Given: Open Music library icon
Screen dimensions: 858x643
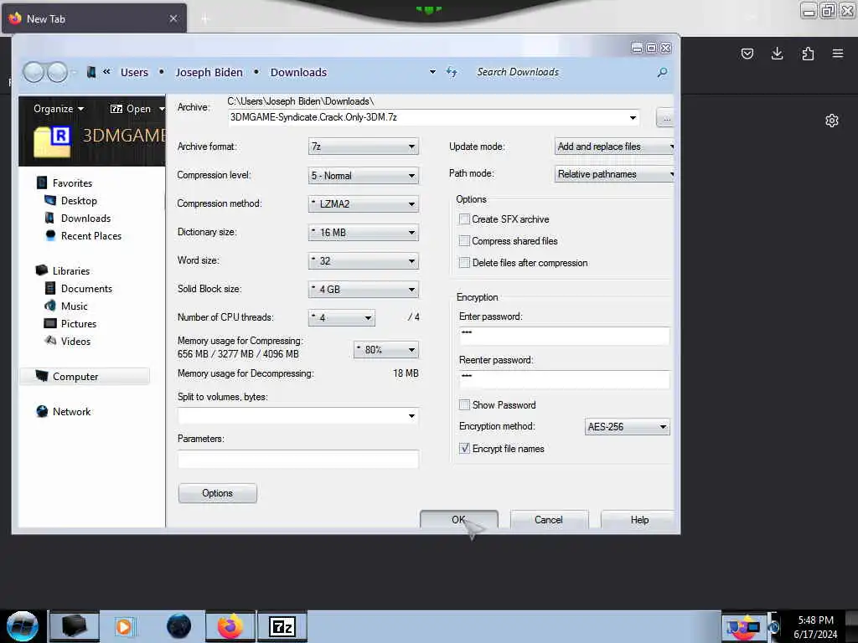Looking at the screenshot, I should pyautogui.click(x=49, y=306).
